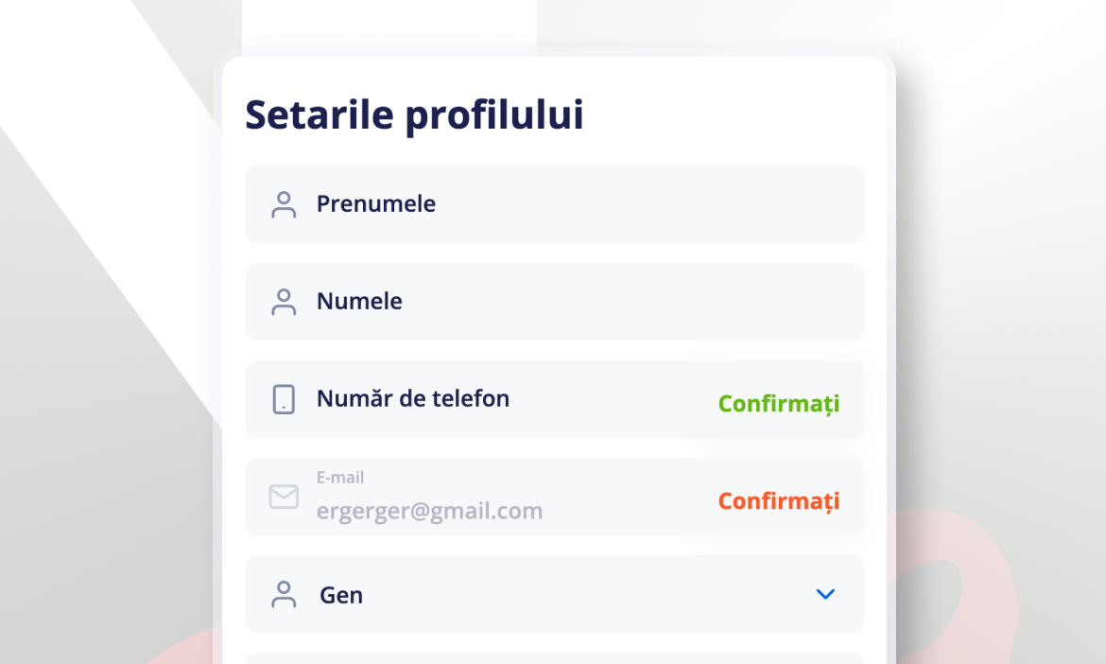The height and width of the screenshot is (664, 1106).
Task: Open the Gen selection field
Action: point(554,594)
